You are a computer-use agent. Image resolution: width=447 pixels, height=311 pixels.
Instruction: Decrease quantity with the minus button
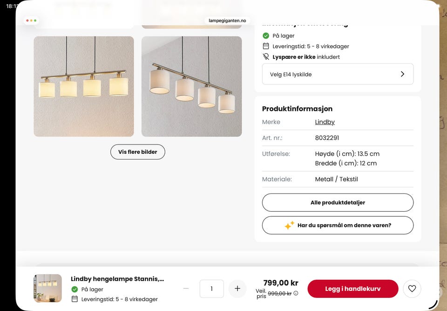(186, 289)
